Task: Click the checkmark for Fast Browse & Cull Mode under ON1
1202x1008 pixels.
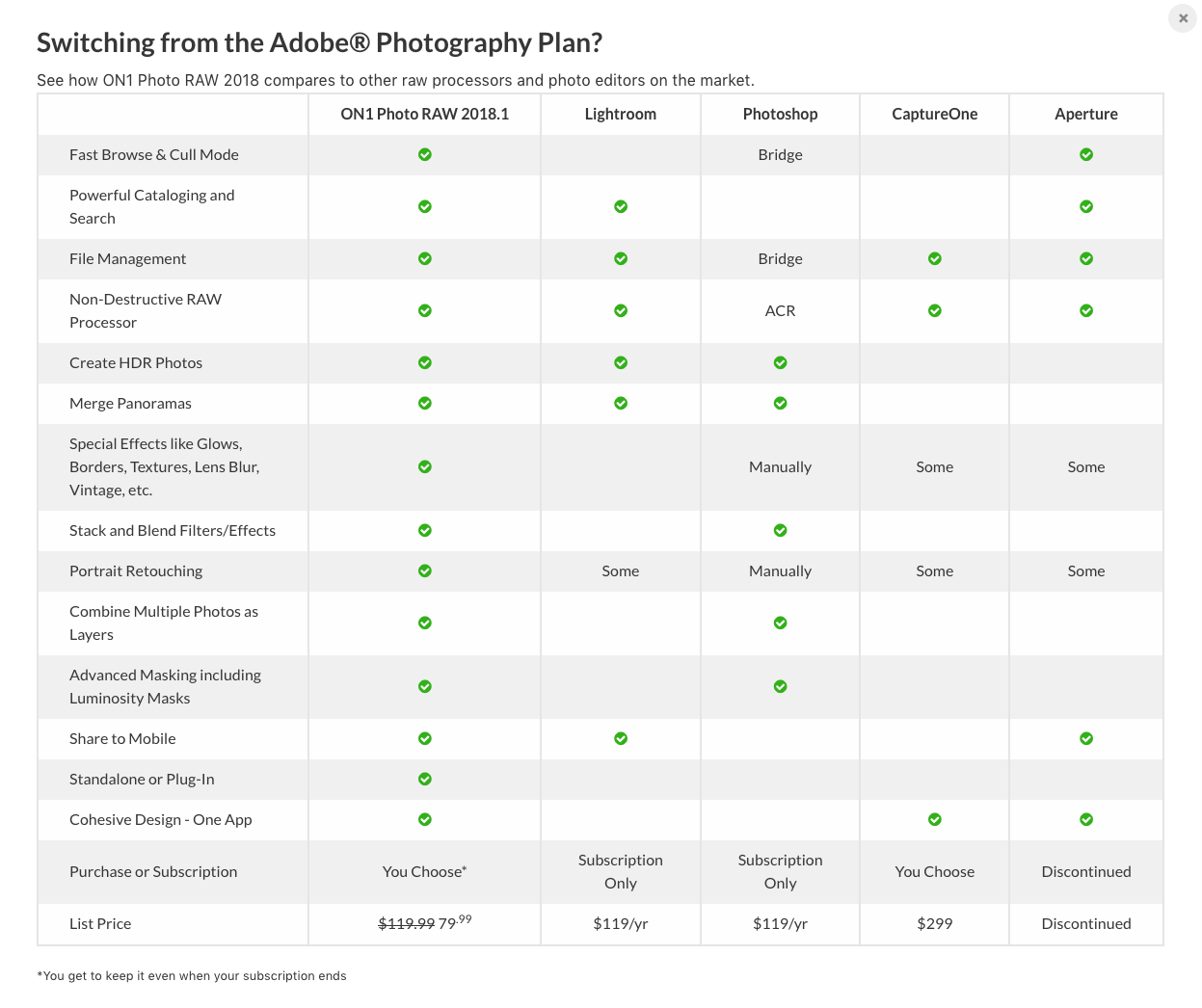Action: pos(424,154)
